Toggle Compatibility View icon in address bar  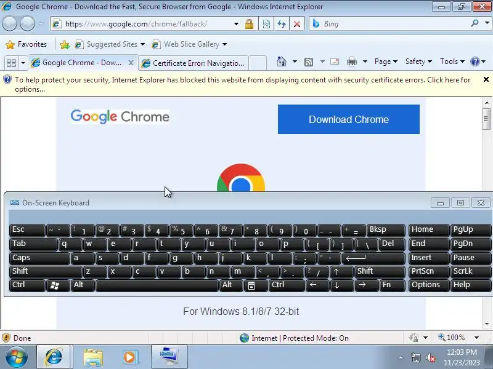pyautogui.click(x=266, y=24)
